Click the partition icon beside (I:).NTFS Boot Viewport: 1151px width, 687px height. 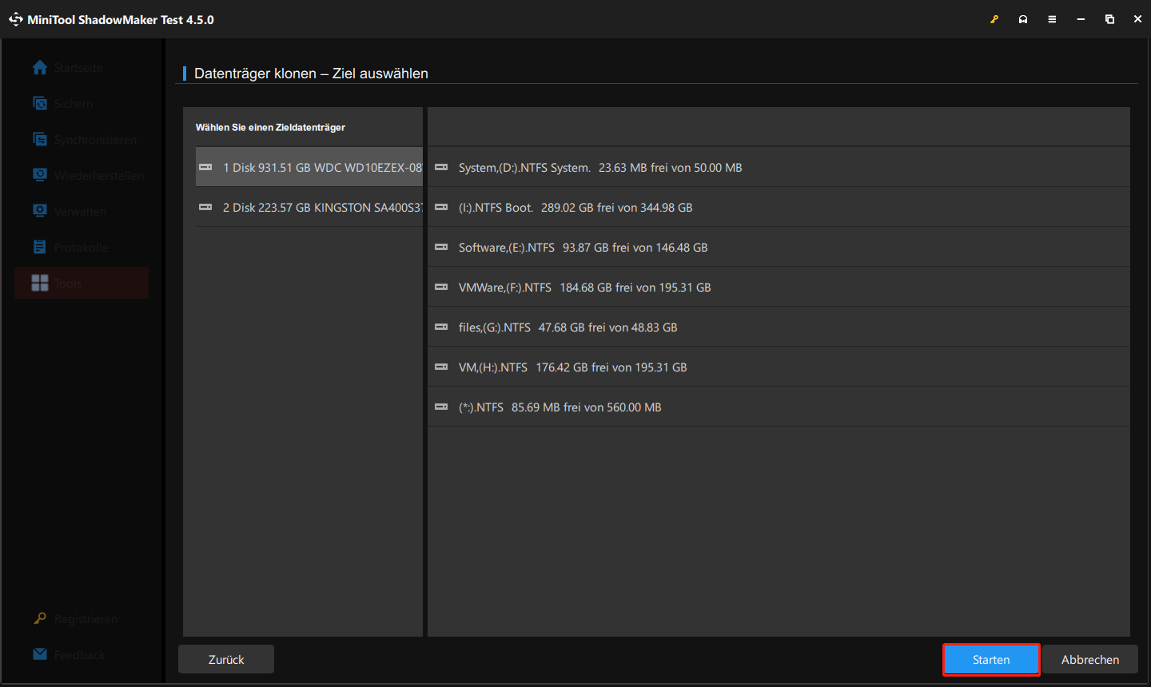[441, 207]
